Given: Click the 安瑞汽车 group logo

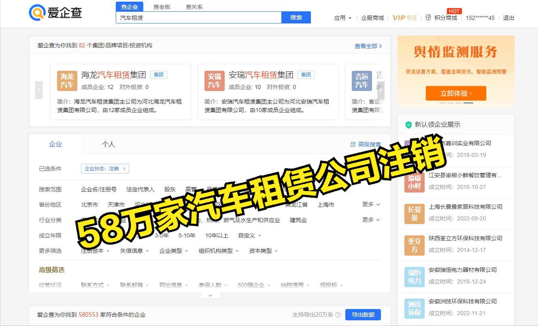Looking at the screenshot, I should pos(214,80).
